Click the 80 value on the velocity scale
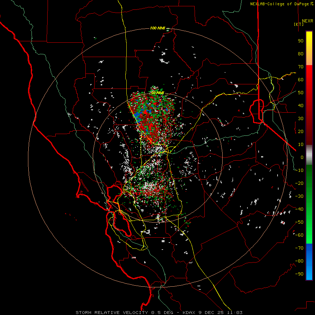 tap(301, 54)
